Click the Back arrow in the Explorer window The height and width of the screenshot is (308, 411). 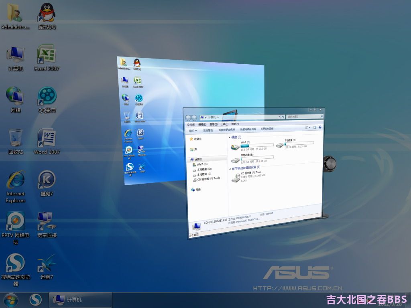189,118
